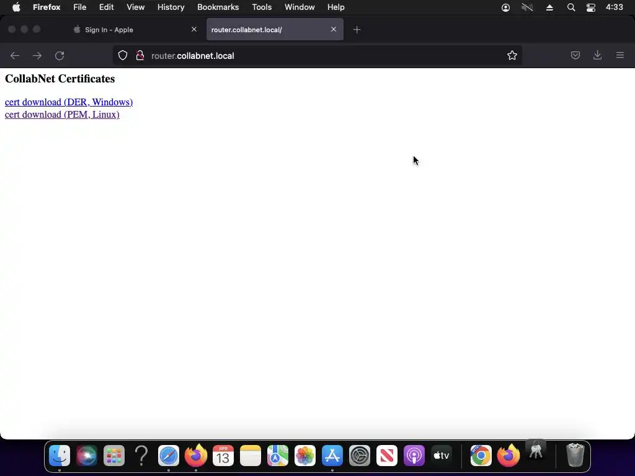Image resolution: width=635 pixels, height=476 pixels.
Task: Open the Apple menu
Action: (16, 7)
